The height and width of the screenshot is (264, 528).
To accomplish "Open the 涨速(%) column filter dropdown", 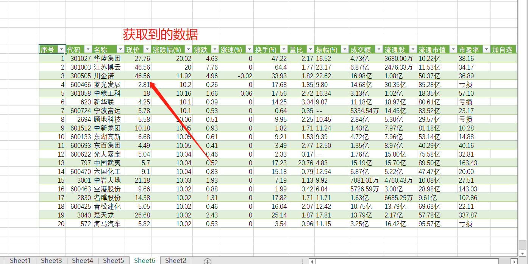I will (249, 50).
